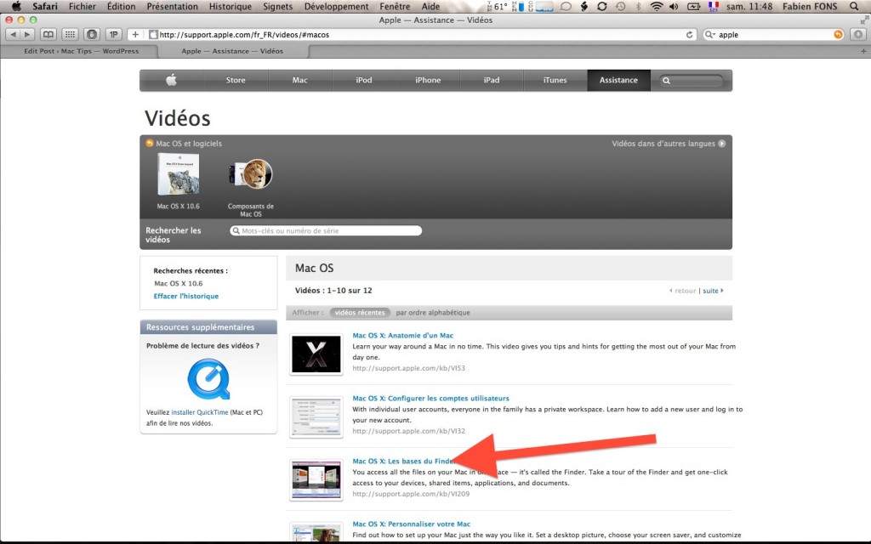Click Effacer l'historique link

186,296
